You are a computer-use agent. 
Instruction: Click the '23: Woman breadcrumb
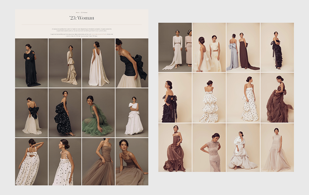coord(85,13)
